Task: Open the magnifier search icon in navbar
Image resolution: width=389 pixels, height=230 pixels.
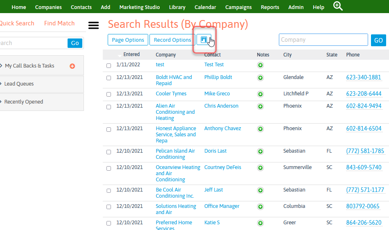Action: (x=338, y=6)
